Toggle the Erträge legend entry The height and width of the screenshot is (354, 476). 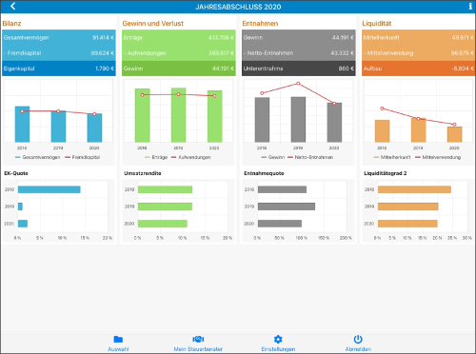[156, 157]
